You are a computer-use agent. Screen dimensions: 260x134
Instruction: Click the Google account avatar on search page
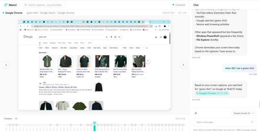coord(165,37)
